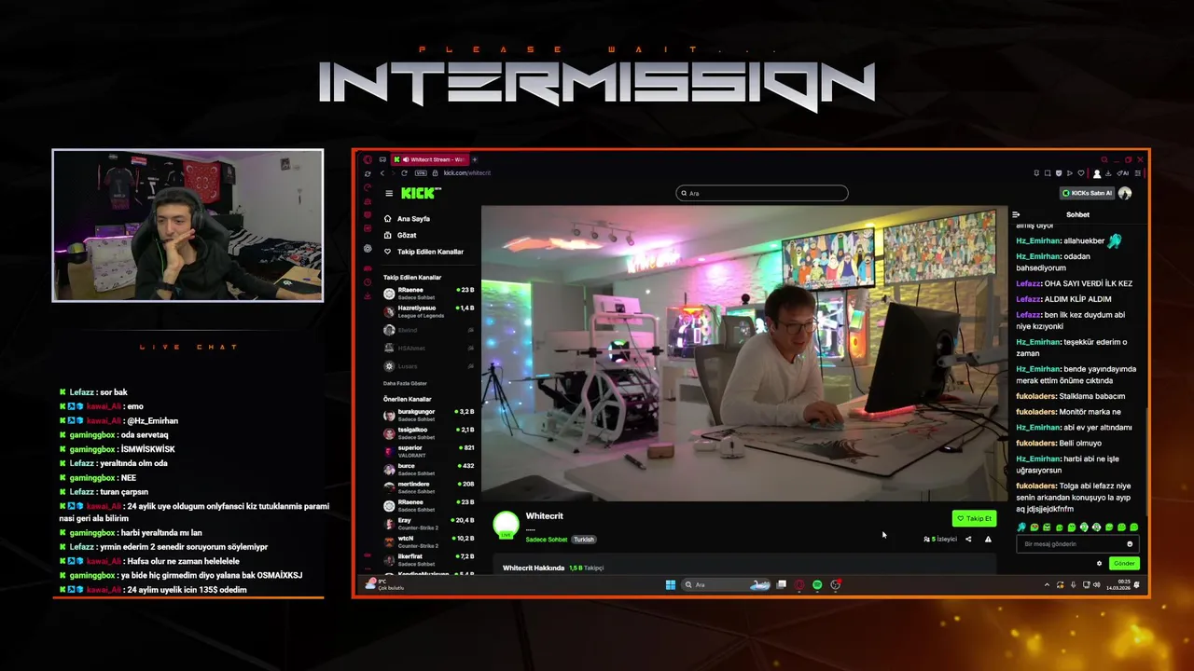Open ilkerfirat recommended channel
This screenshot has height=671, width=1194.
point(428,559)
